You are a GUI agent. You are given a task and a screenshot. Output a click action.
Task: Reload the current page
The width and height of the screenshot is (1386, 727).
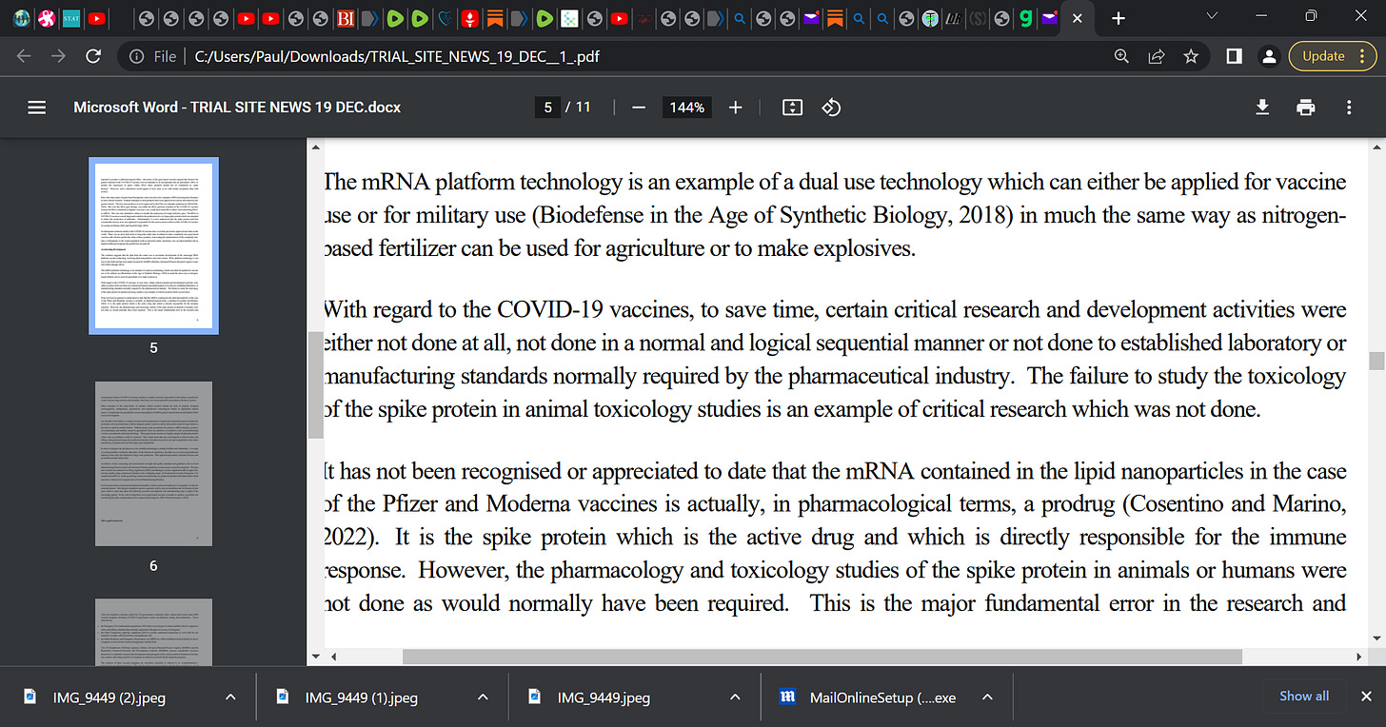click(93, 56)
